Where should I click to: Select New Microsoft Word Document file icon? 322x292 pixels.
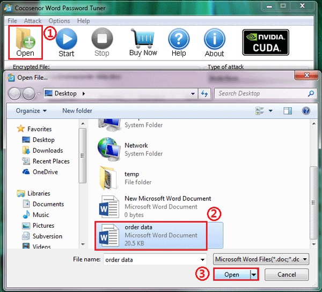coord(109,207)
